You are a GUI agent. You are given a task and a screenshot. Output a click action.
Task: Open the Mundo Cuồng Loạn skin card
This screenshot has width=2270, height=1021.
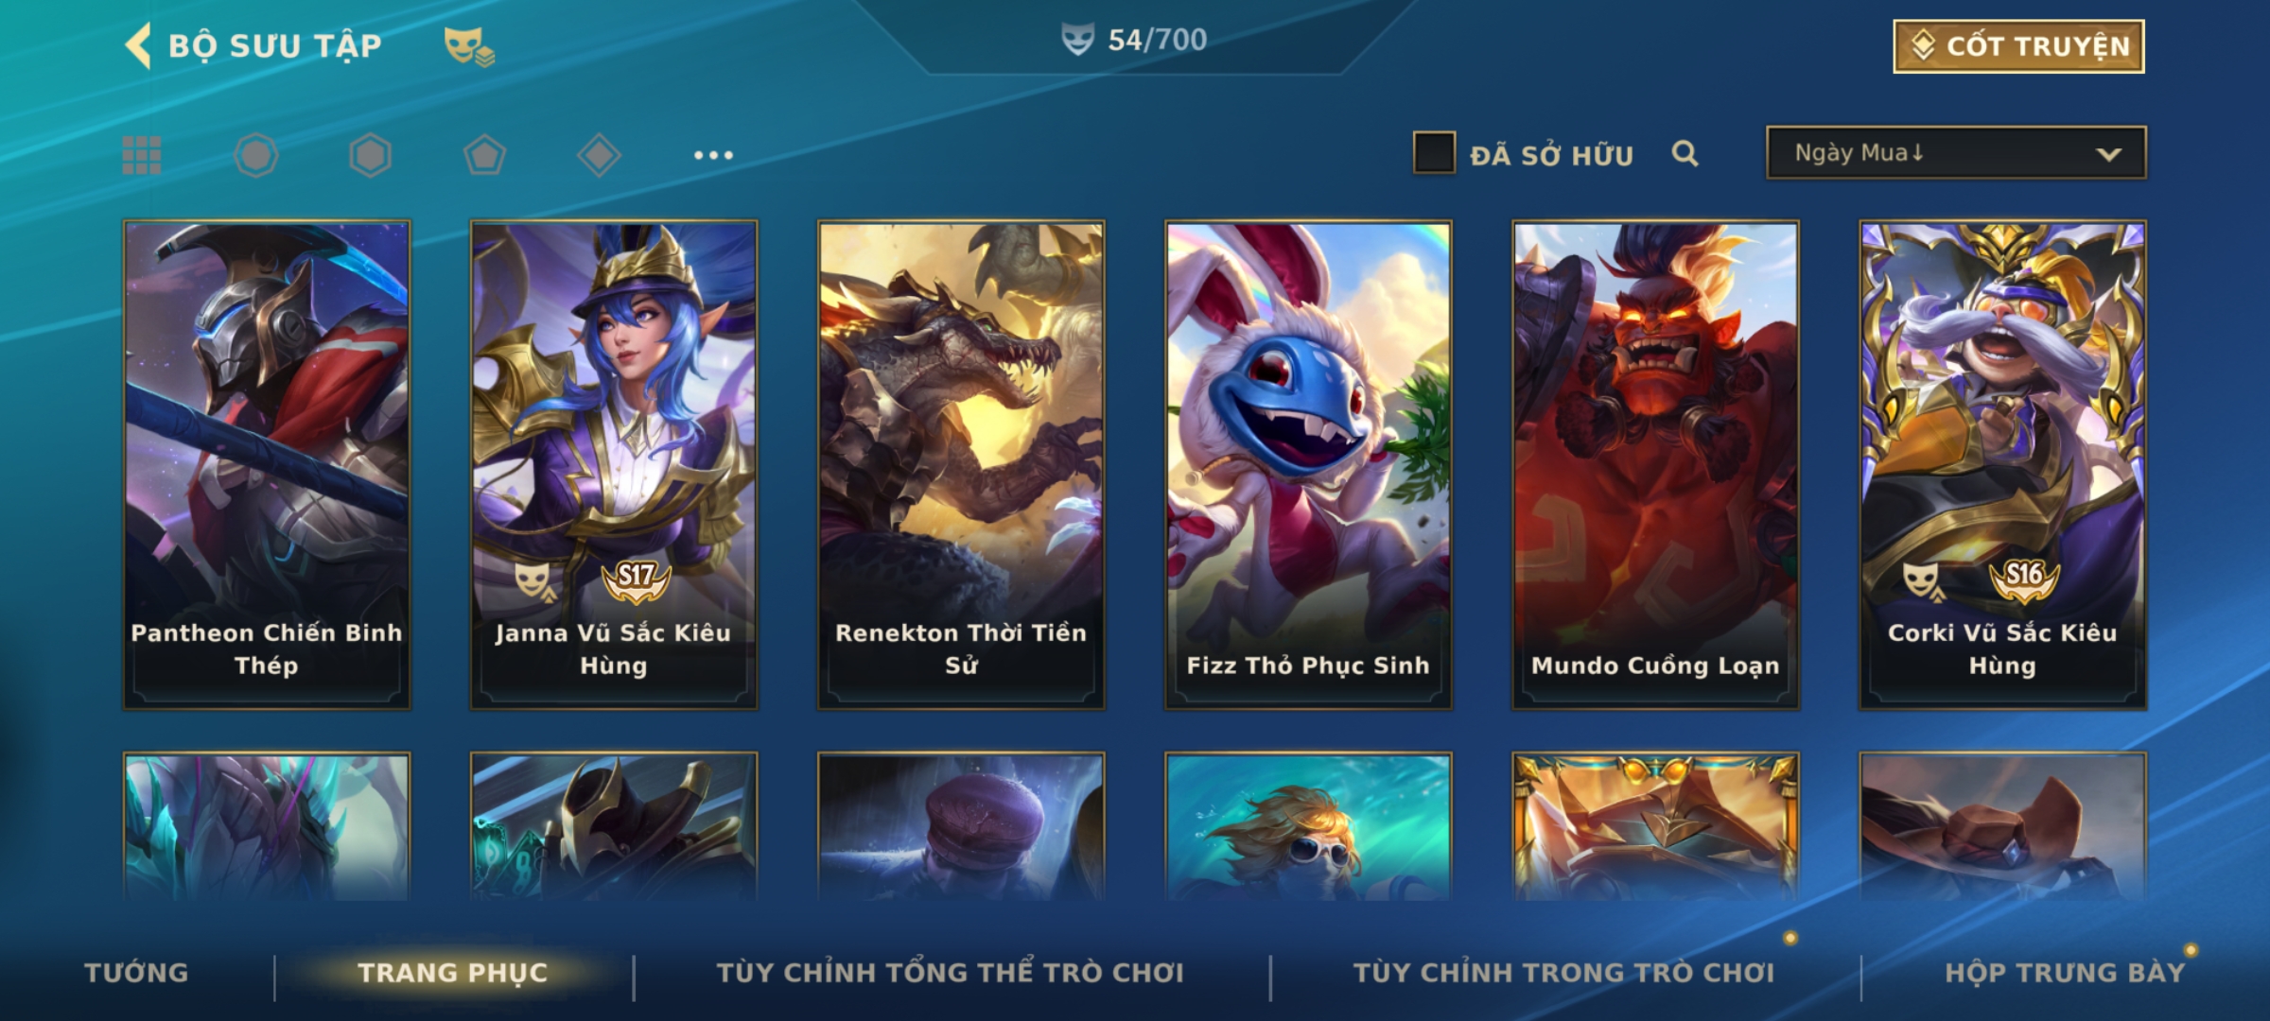(1655, 465)
